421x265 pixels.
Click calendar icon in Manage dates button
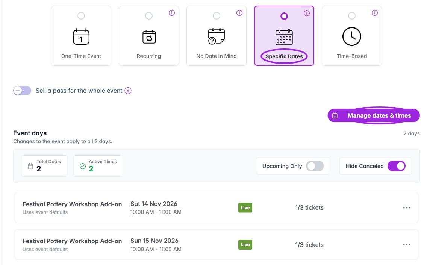[335, 115]
